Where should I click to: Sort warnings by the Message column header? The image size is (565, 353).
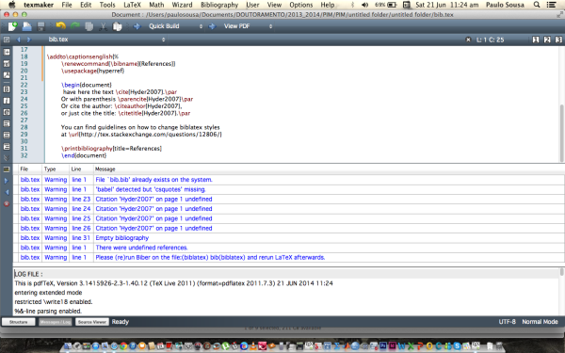tap(329, 168)
